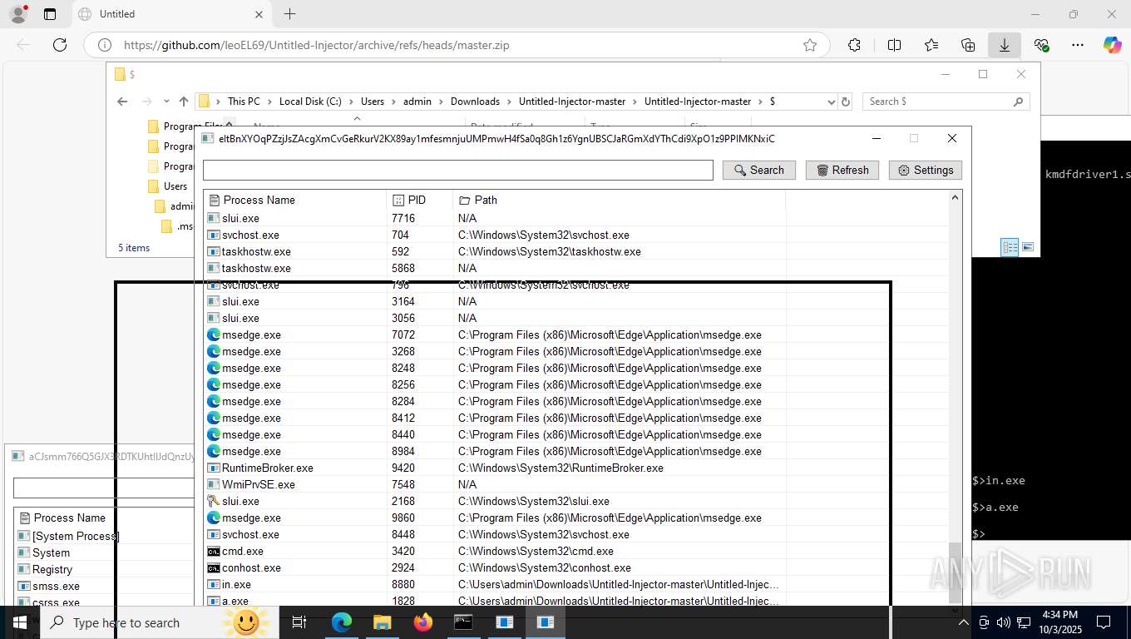Open Collections icon in Edge toolbar

coord(967,45)
